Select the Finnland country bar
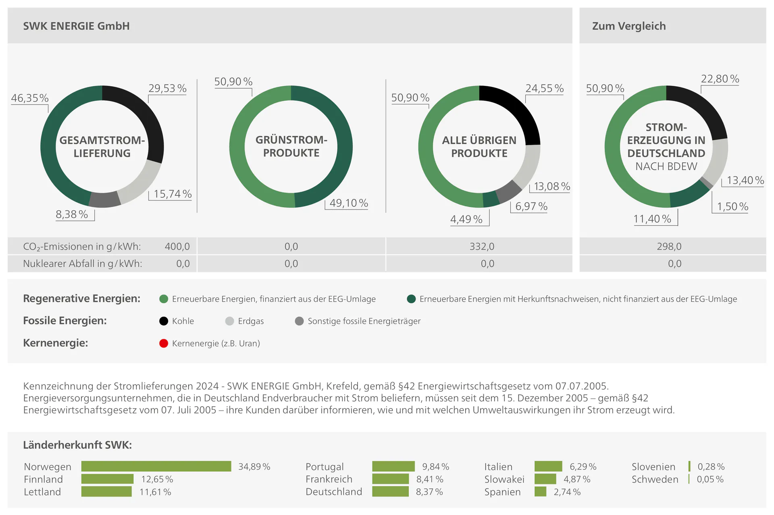 107,479
